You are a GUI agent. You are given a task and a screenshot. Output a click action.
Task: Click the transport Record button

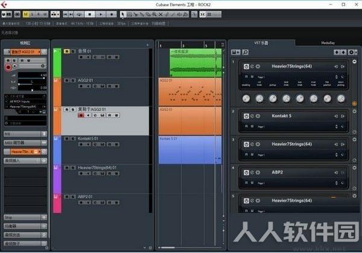[112, 14]
